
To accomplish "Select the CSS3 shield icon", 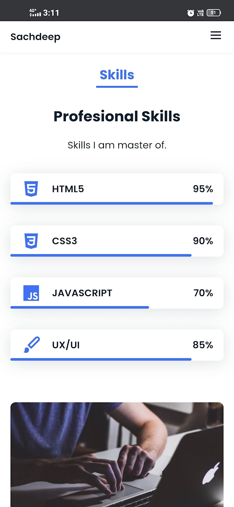I will (x=31, y=241).
